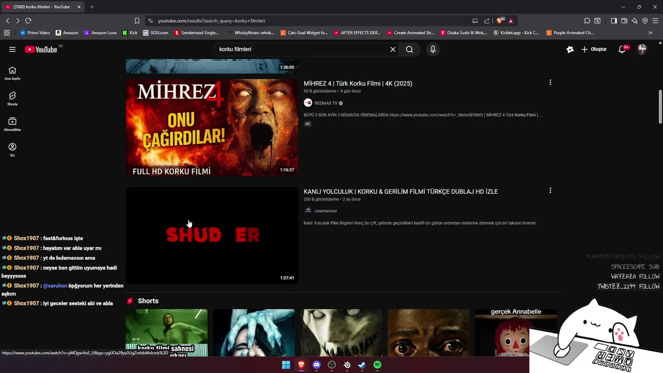Screen dimensions: 663x373
Task: Open Abonelikler in the left sidebar
Action: click(12, 124)
